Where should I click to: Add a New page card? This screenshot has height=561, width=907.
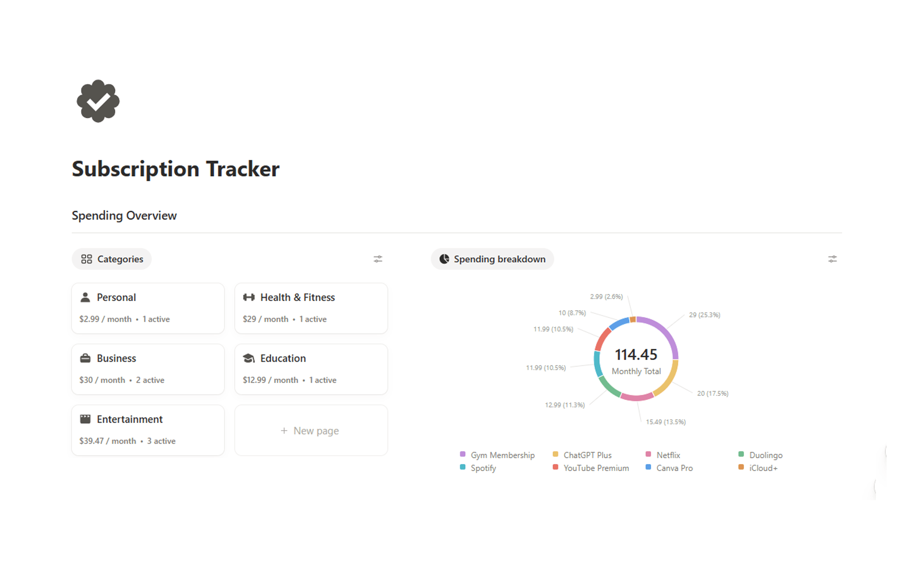click(311, 430)
